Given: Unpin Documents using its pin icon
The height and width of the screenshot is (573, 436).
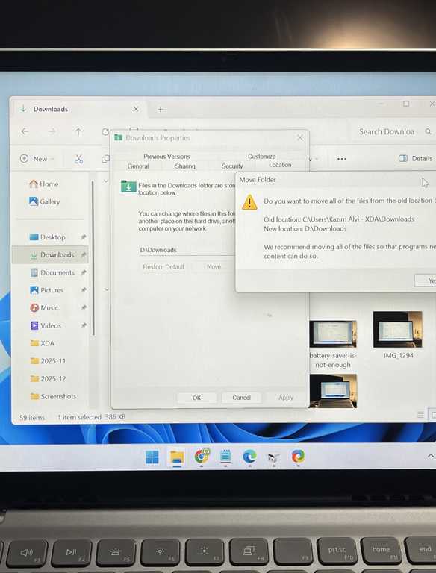Looking at the screenshot, I should [x=84, y=272].
